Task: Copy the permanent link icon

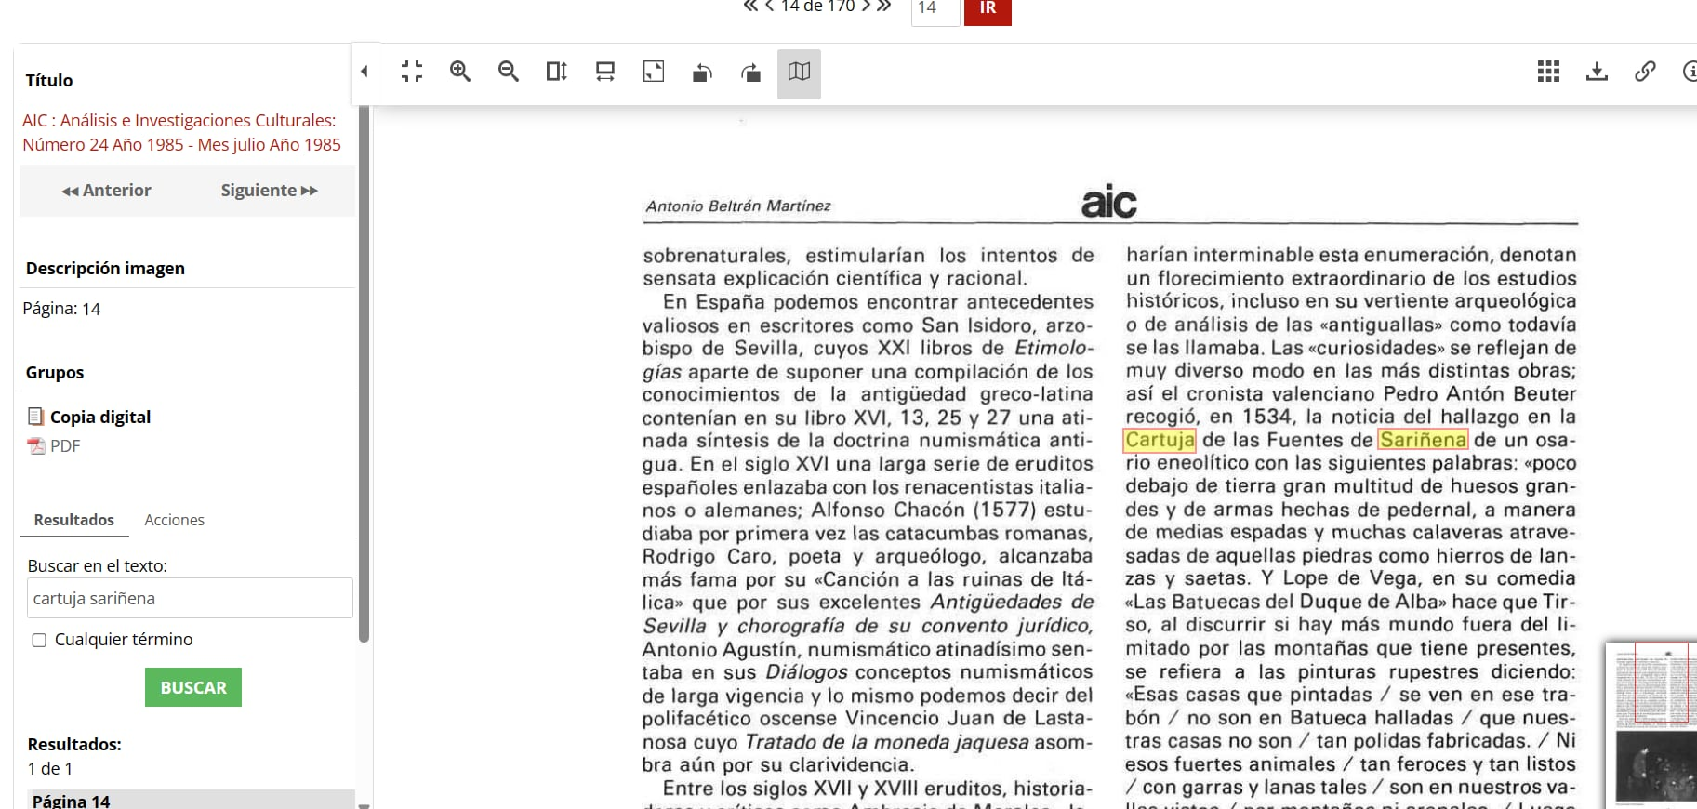Action: point(1645,72)
